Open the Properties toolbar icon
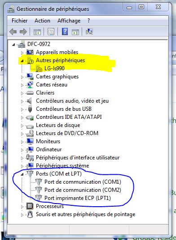 click(51, 32)
